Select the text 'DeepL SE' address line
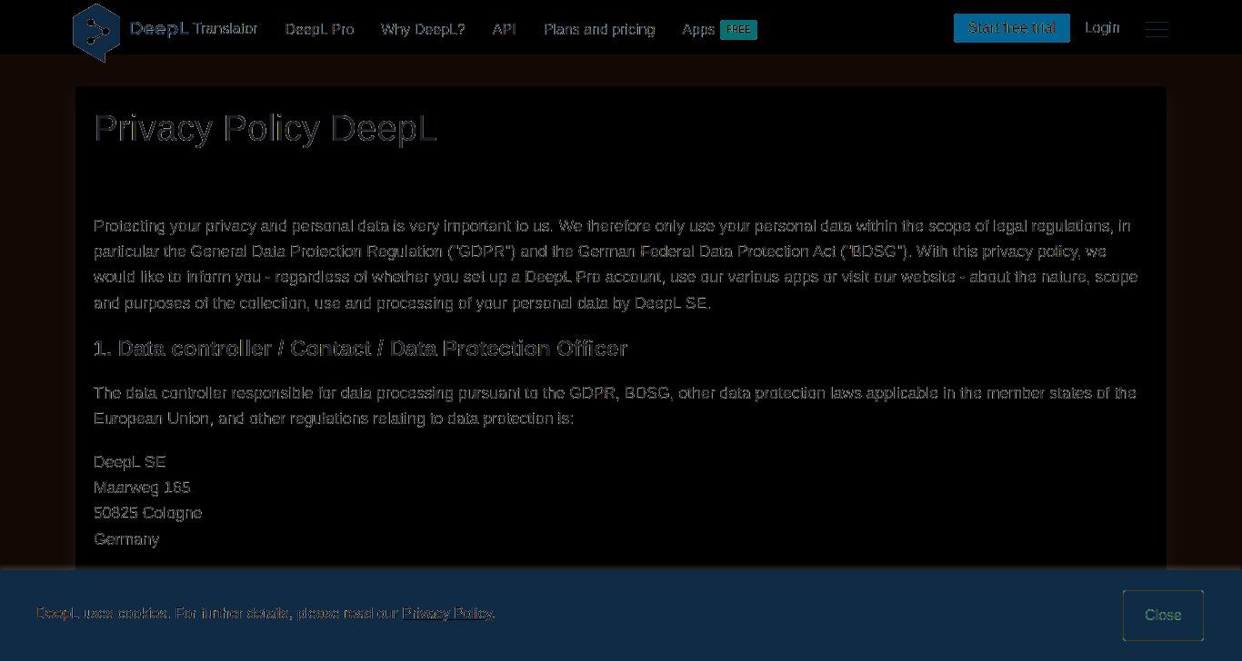 (130, 462)
